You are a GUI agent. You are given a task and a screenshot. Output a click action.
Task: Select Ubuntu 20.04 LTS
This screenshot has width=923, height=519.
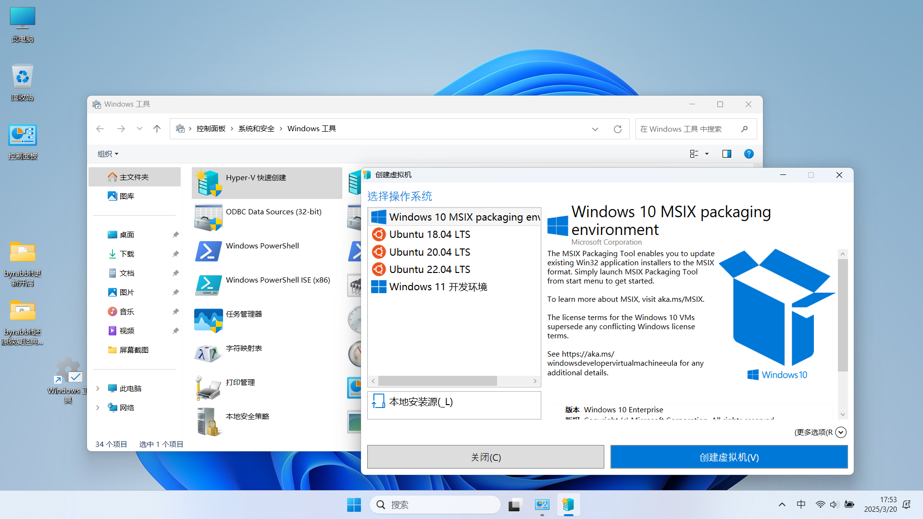pos(454,252)
